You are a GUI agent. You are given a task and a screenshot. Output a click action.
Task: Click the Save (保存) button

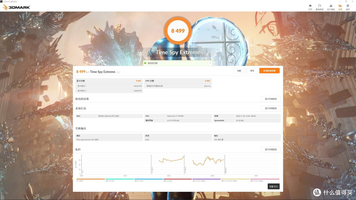click(252, 71)
